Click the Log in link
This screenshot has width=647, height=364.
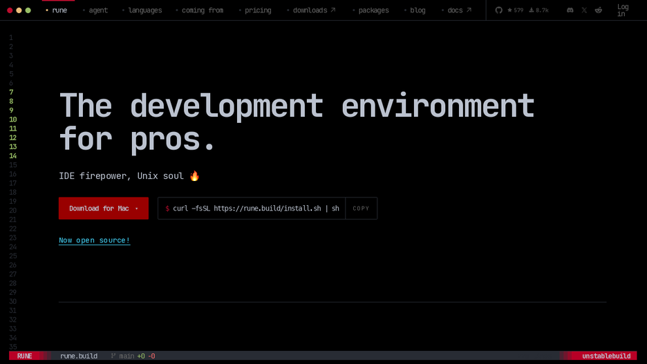(623, 10)
